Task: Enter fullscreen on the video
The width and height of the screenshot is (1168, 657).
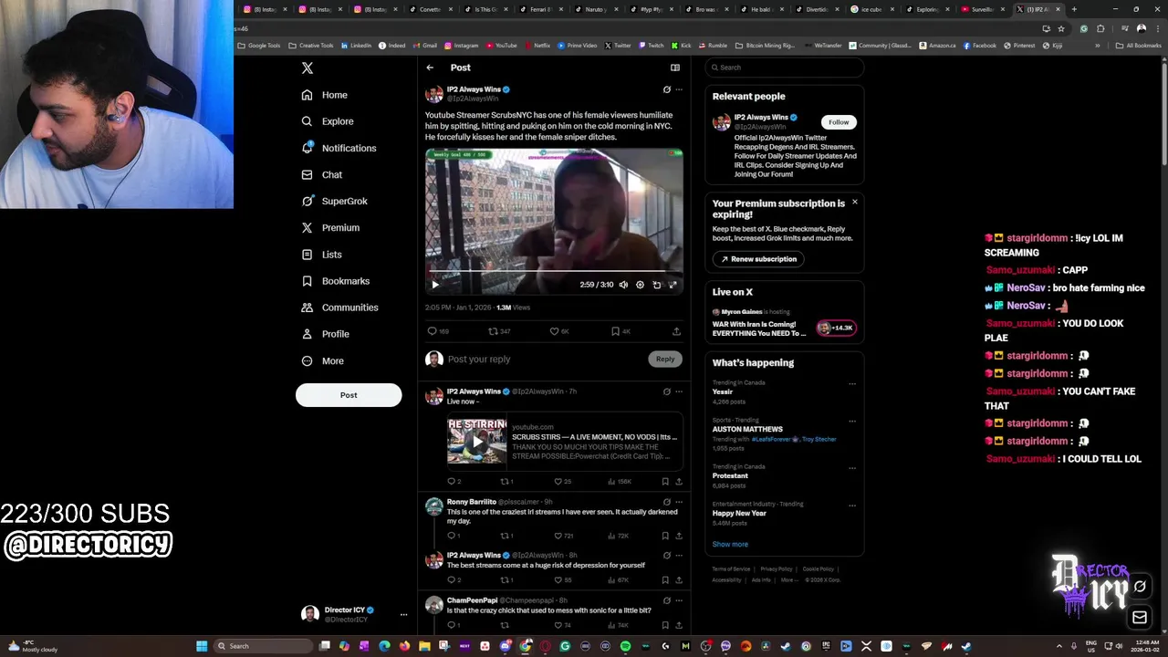Action: [673, 285]
